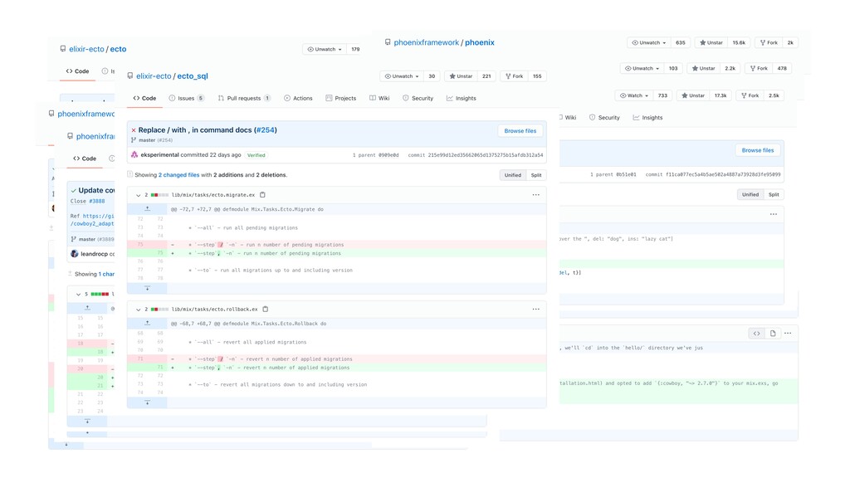Screen dimensions: 850x478
Task: Select Split diff view in ecto_sql
Action: 536,175
